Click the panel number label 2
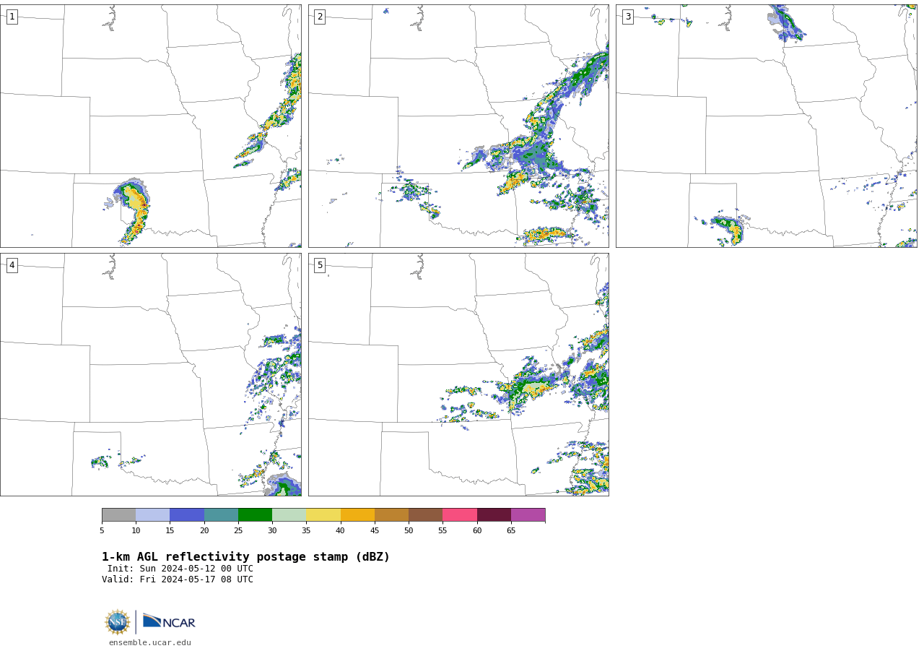Screen dimensions: 924x651 pyautogui.click(x=320, y=17)
